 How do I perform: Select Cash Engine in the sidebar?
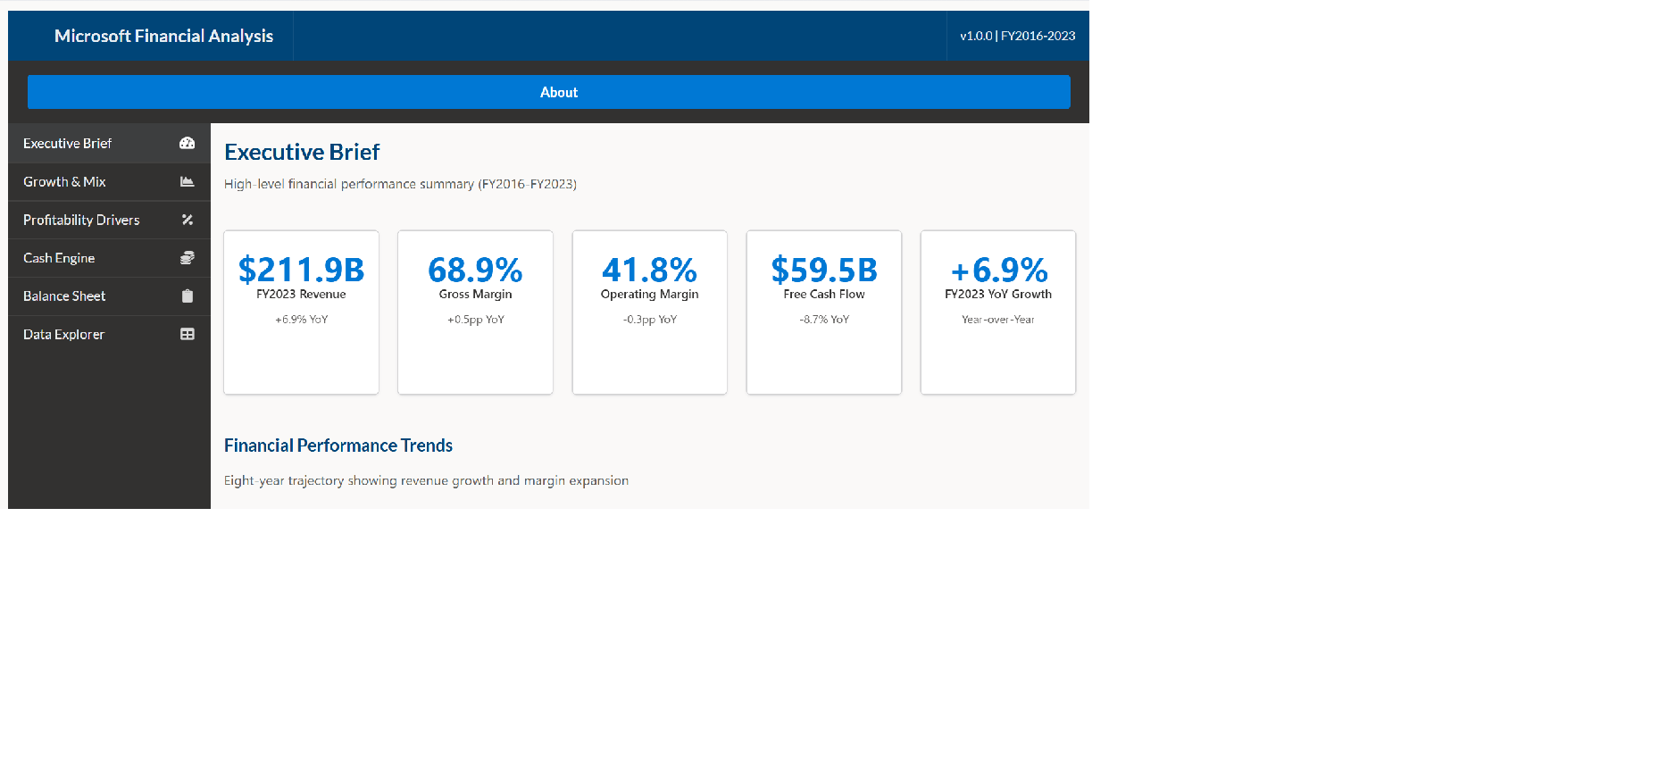59,258
